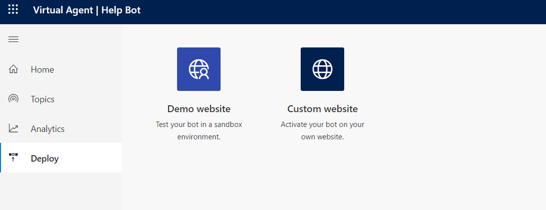Click the Deploy upload icon
Screen dimensions: 546x210
(13, 158)
